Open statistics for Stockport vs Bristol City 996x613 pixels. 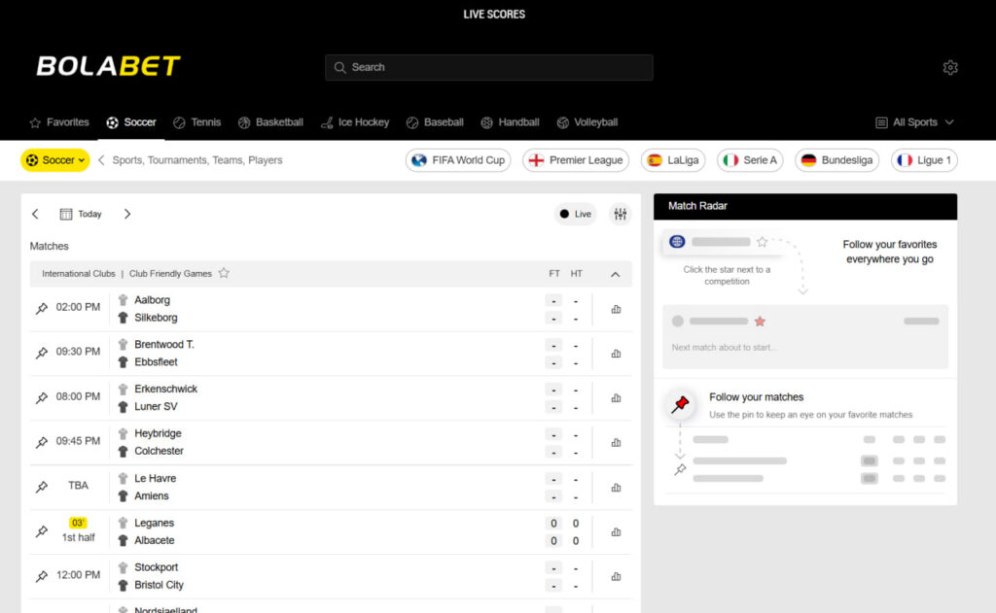[x=616, y=576]
